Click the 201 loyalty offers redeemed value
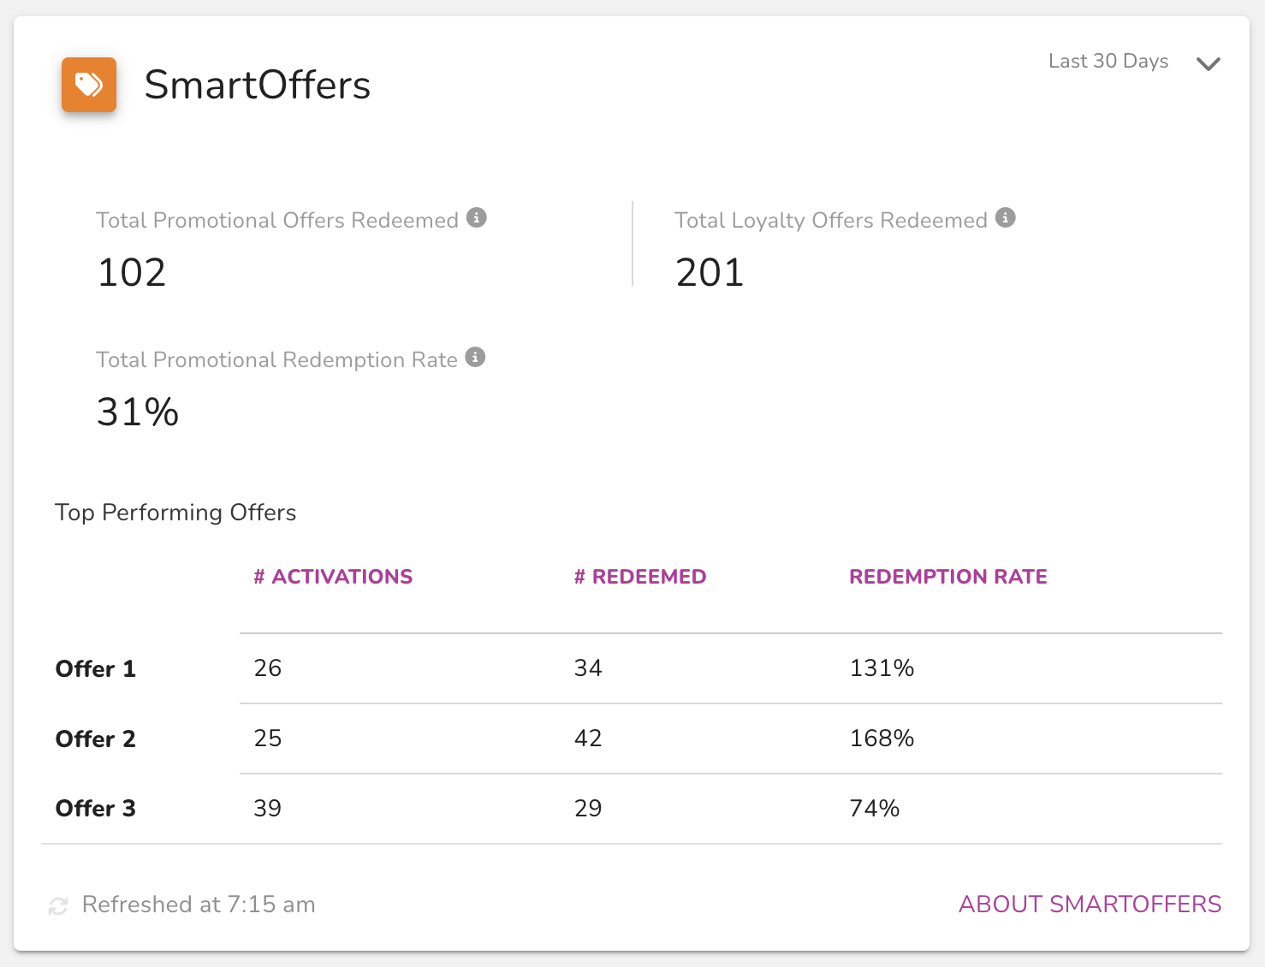 pyautogui.click(x=710, y=273)
